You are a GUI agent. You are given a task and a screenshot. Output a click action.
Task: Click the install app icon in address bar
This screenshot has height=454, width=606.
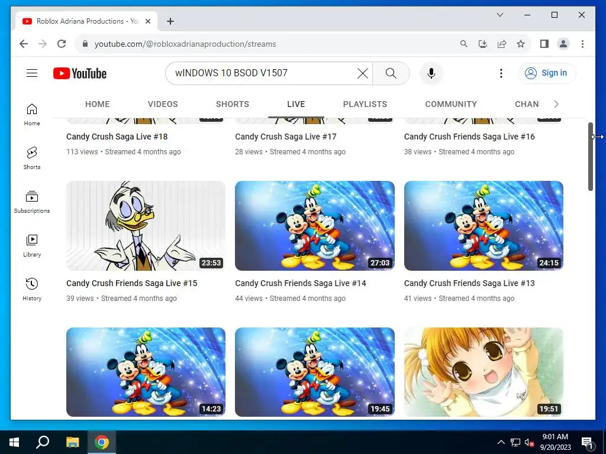coord(483,44)
